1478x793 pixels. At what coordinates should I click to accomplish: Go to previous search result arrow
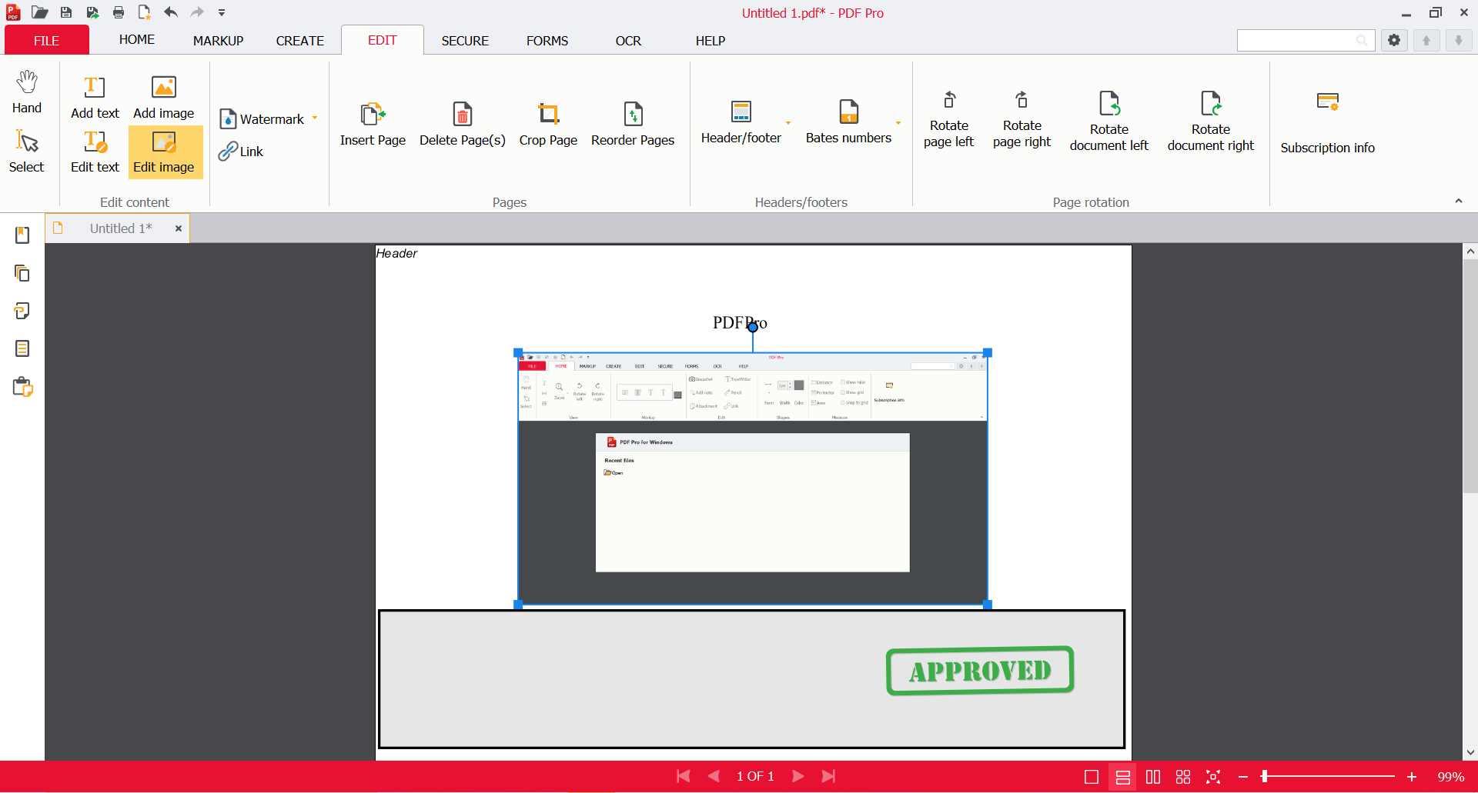(x=1426, y=40)
